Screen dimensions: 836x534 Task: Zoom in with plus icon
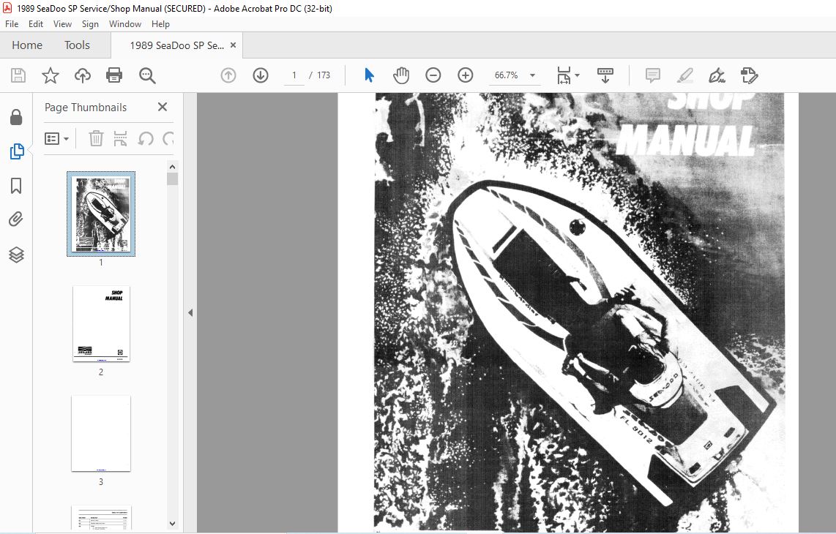[466, 75]
